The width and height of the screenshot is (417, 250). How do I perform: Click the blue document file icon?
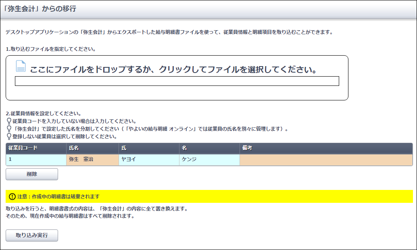[21, 66]
